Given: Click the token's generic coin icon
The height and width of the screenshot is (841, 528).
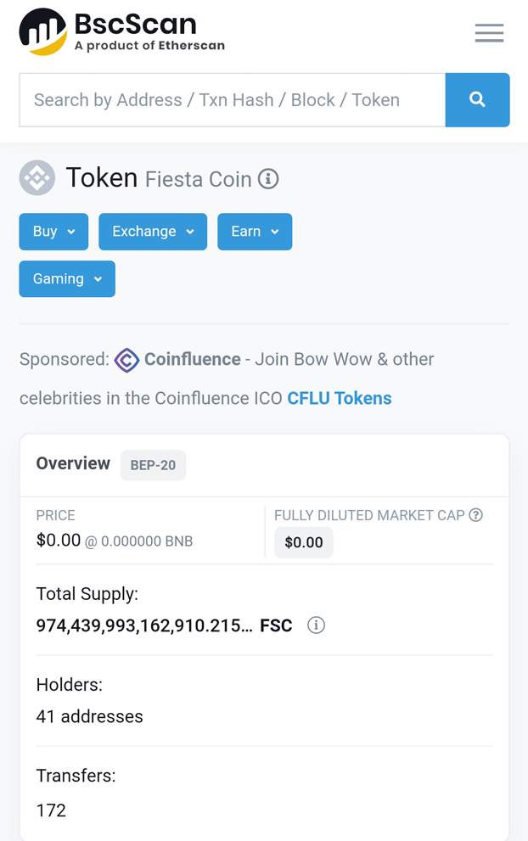Looking at the screenshot, I should pos(37,178).
